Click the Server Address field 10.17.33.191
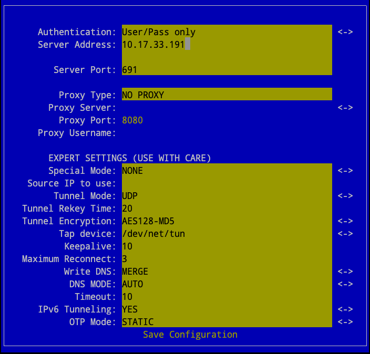 [227, 45]
